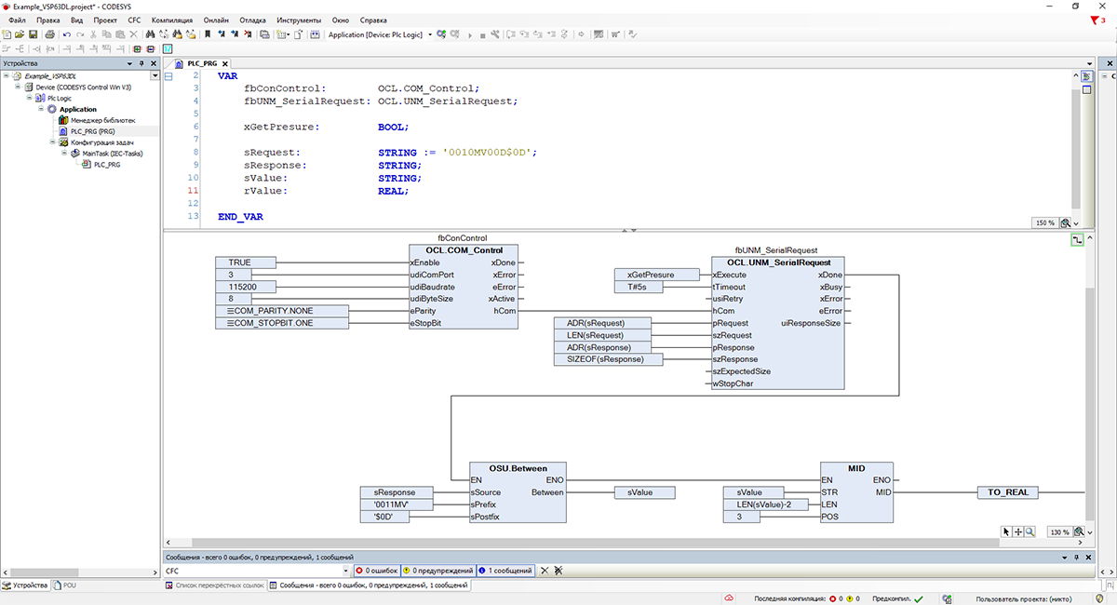Open the Отладка menu
Screen dimensions: 1117x605
pos(252,20)
